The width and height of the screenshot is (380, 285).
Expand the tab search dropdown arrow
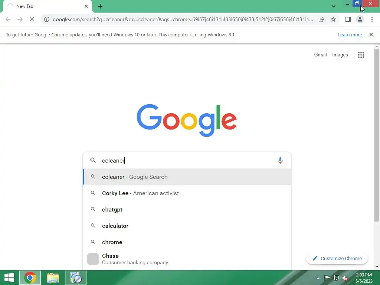coord(334,6)
